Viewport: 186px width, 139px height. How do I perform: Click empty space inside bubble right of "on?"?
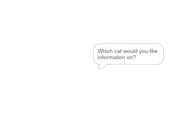pyautogui.click(x=148, y=58)
